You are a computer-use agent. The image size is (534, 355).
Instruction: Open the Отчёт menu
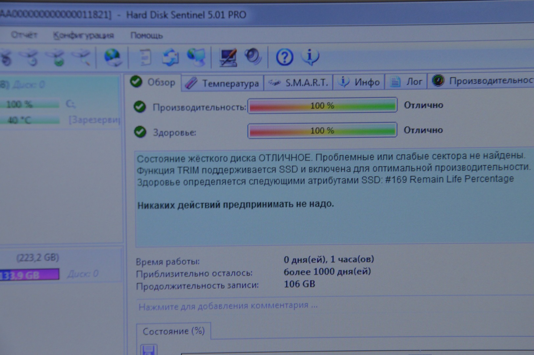point(24,35)
